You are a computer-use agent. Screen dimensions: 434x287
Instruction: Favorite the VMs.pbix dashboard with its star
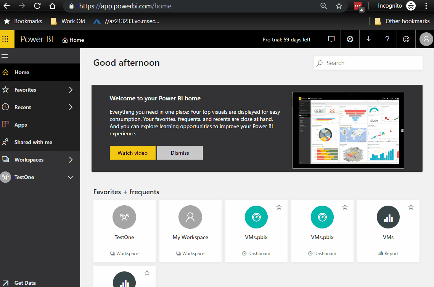(279, 207)
